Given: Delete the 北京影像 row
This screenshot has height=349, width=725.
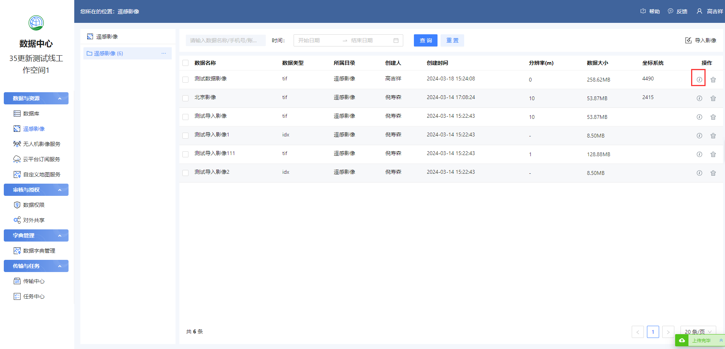Looking at the screenshot, I should (x=713, y=98).
